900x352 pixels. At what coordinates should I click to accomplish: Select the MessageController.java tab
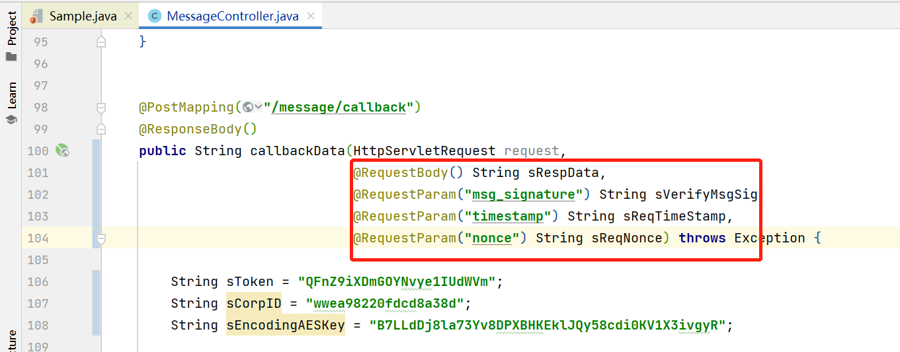coord(232,16)
